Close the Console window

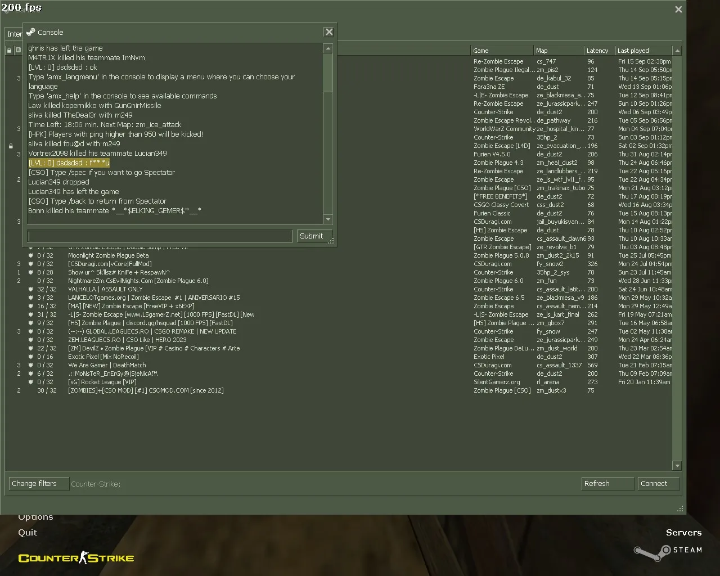(x=329, y=32)
